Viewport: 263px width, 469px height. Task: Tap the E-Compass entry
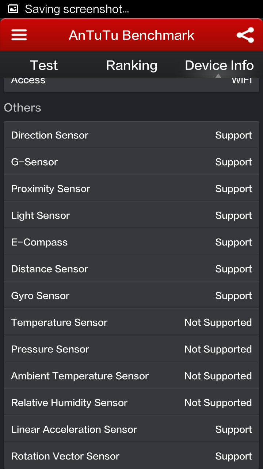pos(131,242)
